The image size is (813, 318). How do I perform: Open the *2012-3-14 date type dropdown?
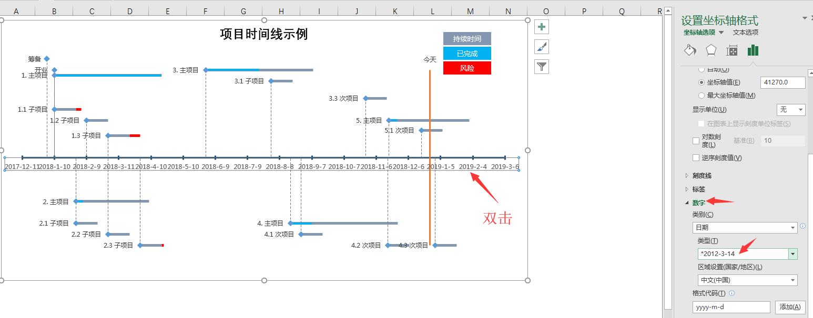(x=793, y=253)
